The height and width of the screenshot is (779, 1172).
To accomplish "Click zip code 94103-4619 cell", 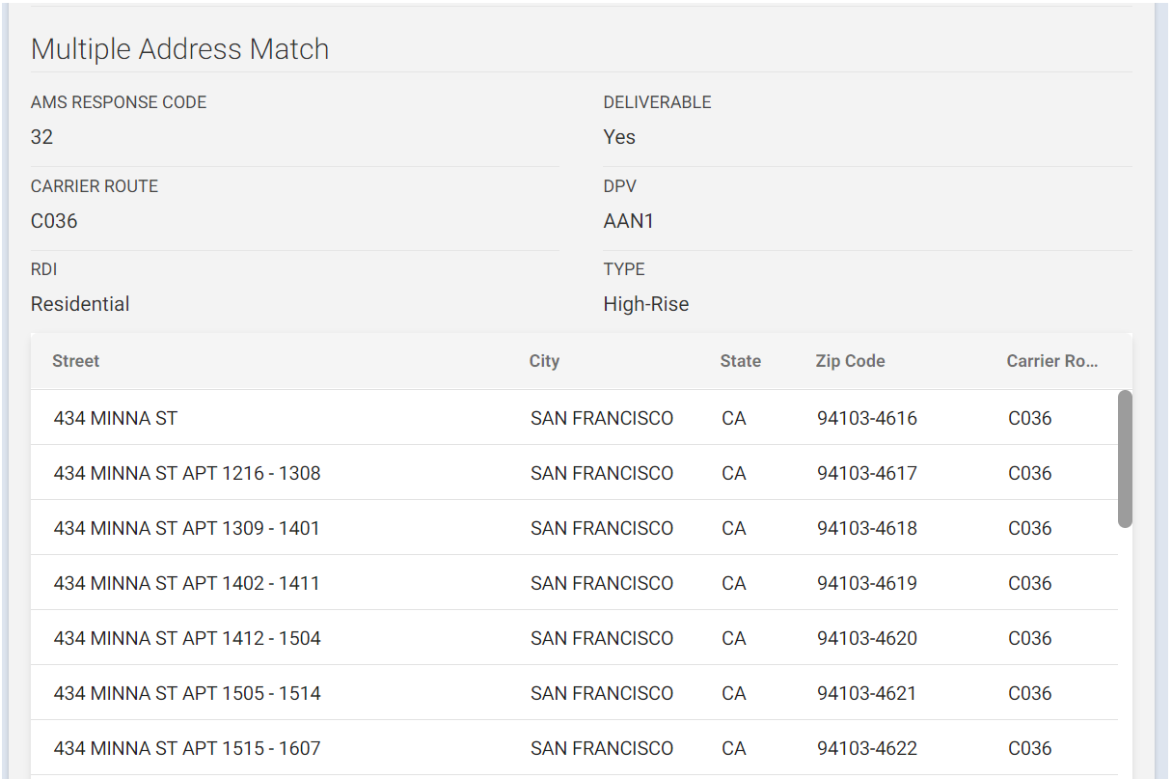I will tap(866, 583).
